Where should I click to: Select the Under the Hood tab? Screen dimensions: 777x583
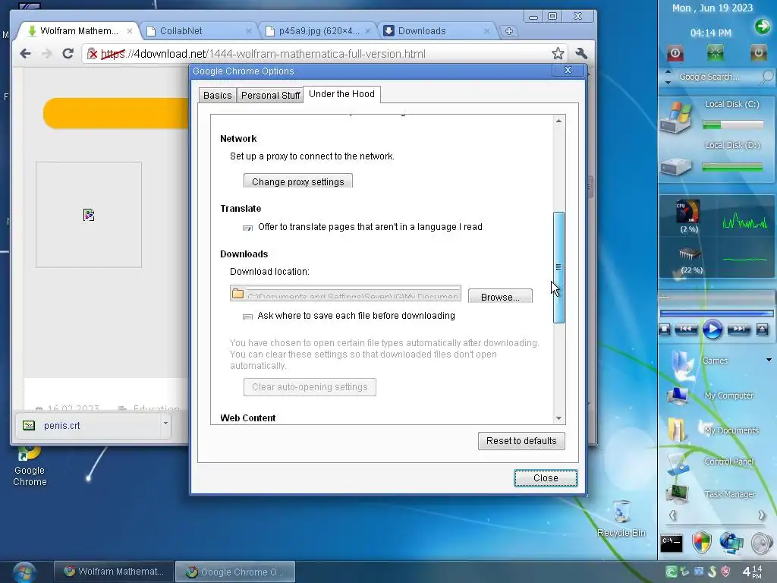click(342, 94)
